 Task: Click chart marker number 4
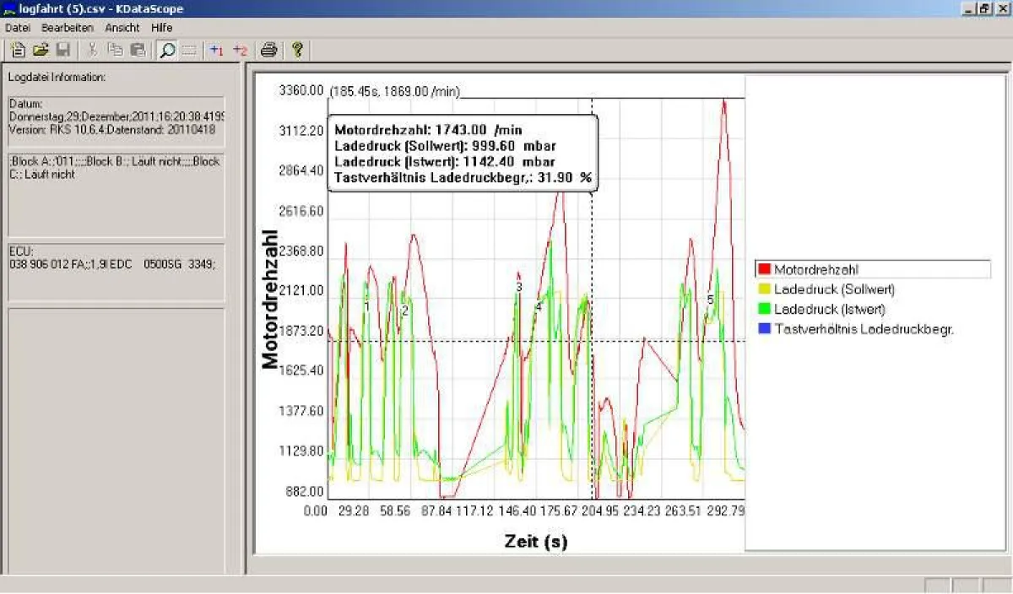pos(538,306)
